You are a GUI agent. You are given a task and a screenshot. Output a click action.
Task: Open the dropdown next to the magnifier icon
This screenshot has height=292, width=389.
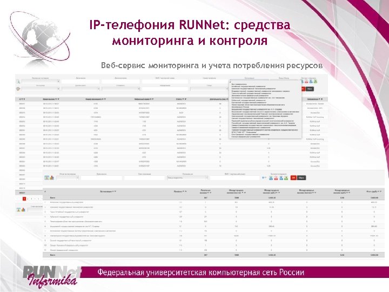pos(41,82)
